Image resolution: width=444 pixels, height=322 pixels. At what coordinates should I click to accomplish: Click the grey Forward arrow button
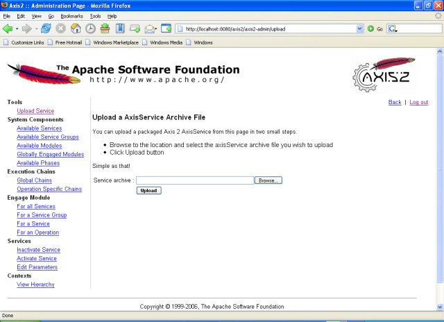[x=26, y=28]
